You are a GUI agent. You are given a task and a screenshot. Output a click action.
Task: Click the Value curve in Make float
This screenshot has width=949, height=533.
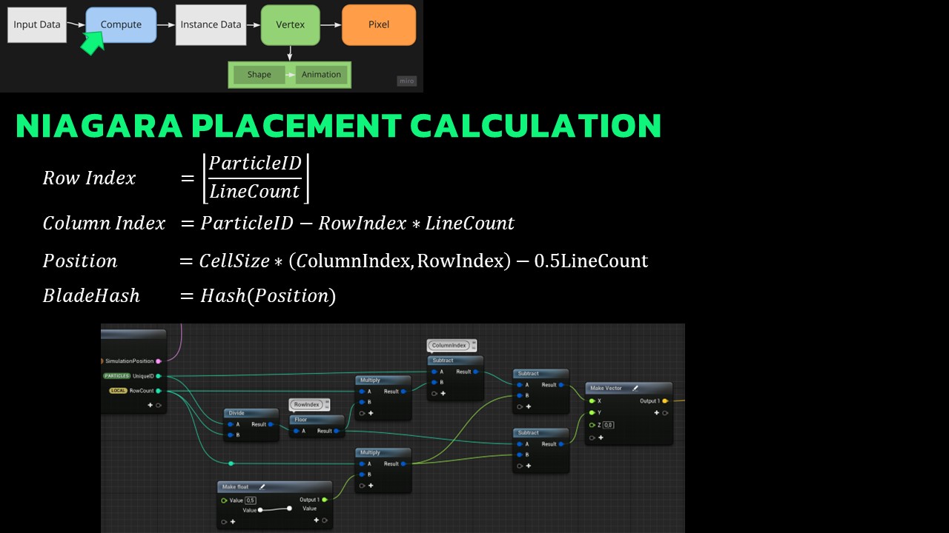(x=274, y=510)
